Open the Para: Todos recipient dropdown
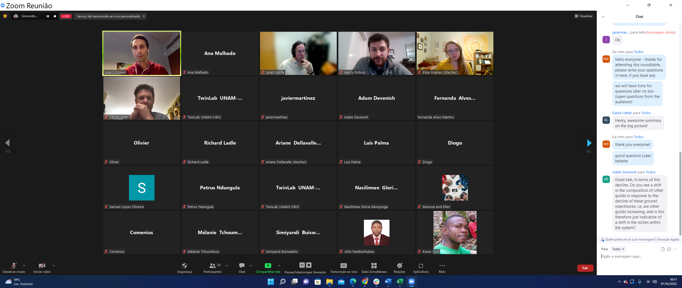Image resolution: width=682 pixels, height=288 pixels. click(618, 249)
